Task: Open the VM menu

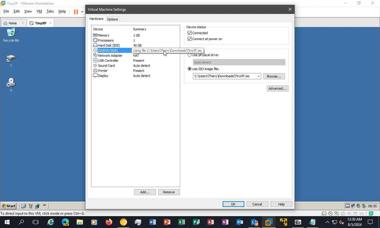Action: pyautogui.click(x=39, y=11)
